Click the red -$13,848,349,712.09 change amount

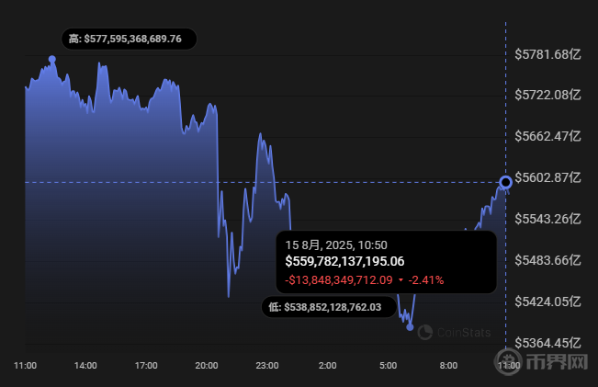339,279
